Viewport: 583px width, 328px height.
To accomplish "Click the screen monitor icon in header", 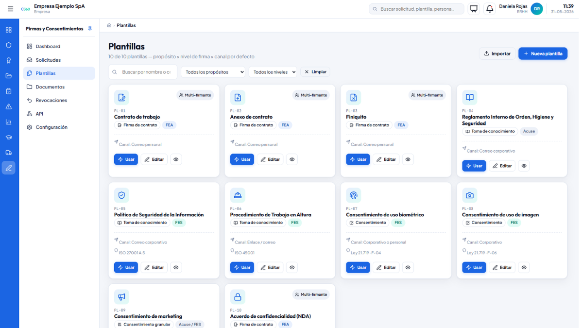I will 474,9.
